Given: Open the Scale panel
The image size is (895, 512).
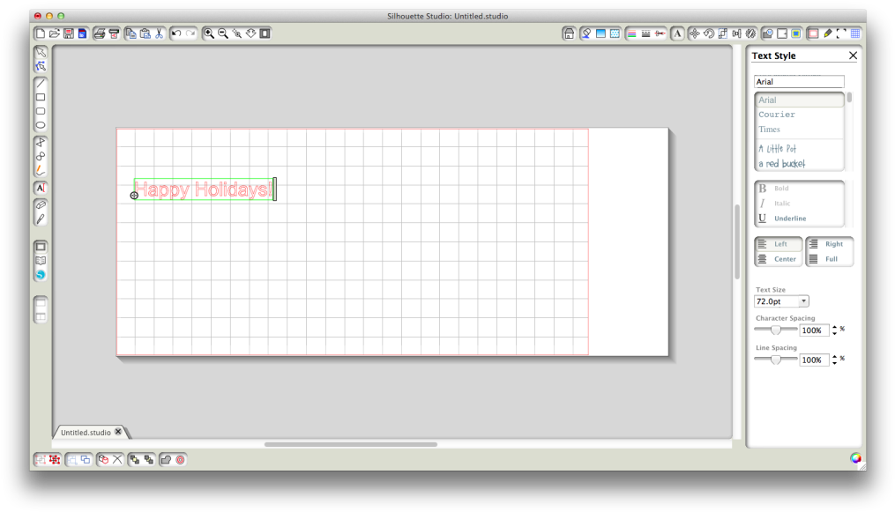Looking at the screenshot, I should coord(723,33).
